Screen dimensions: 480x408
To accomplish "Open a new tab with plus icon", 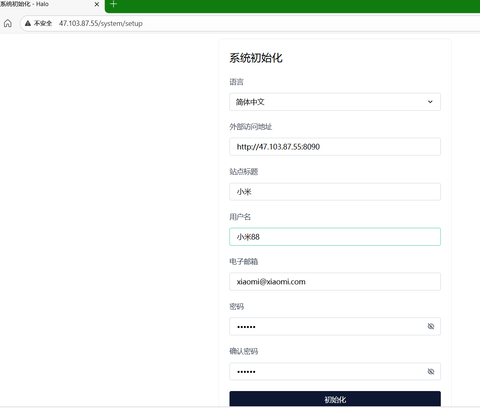I will tap(114, 4).
